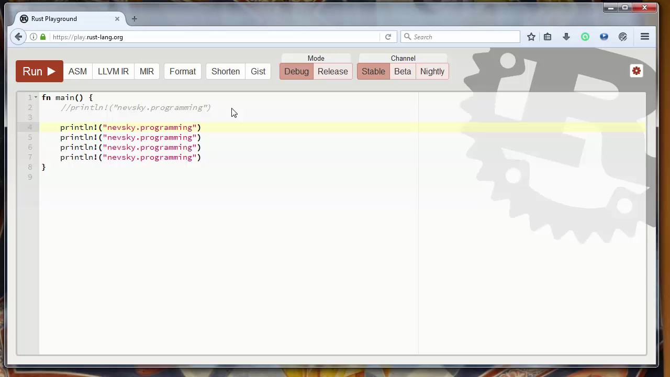Place cursor in println on line 6
670x377 pixels.
[130, 147]
